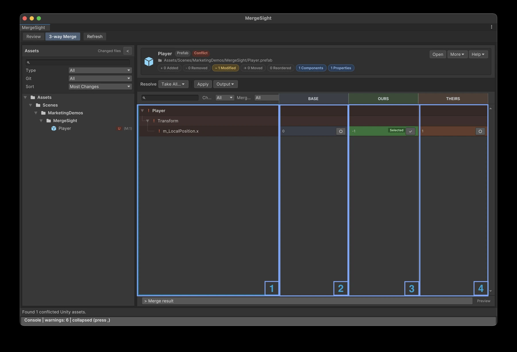Open the Type filter dropdown

pos(100,70)
